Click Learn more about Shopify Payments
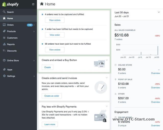 click(50, 124)
